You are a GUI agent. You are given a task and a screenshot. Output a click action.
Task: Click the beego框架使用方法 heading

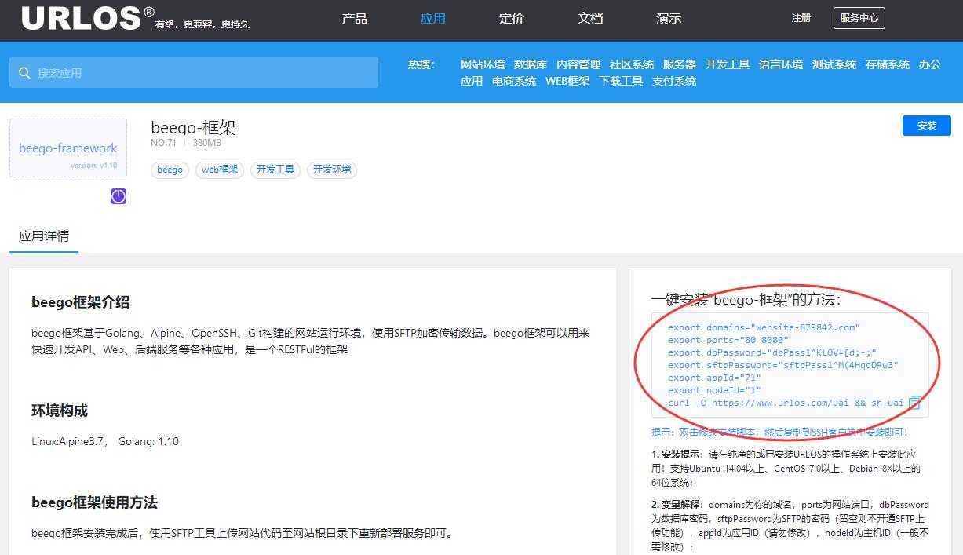94,502
